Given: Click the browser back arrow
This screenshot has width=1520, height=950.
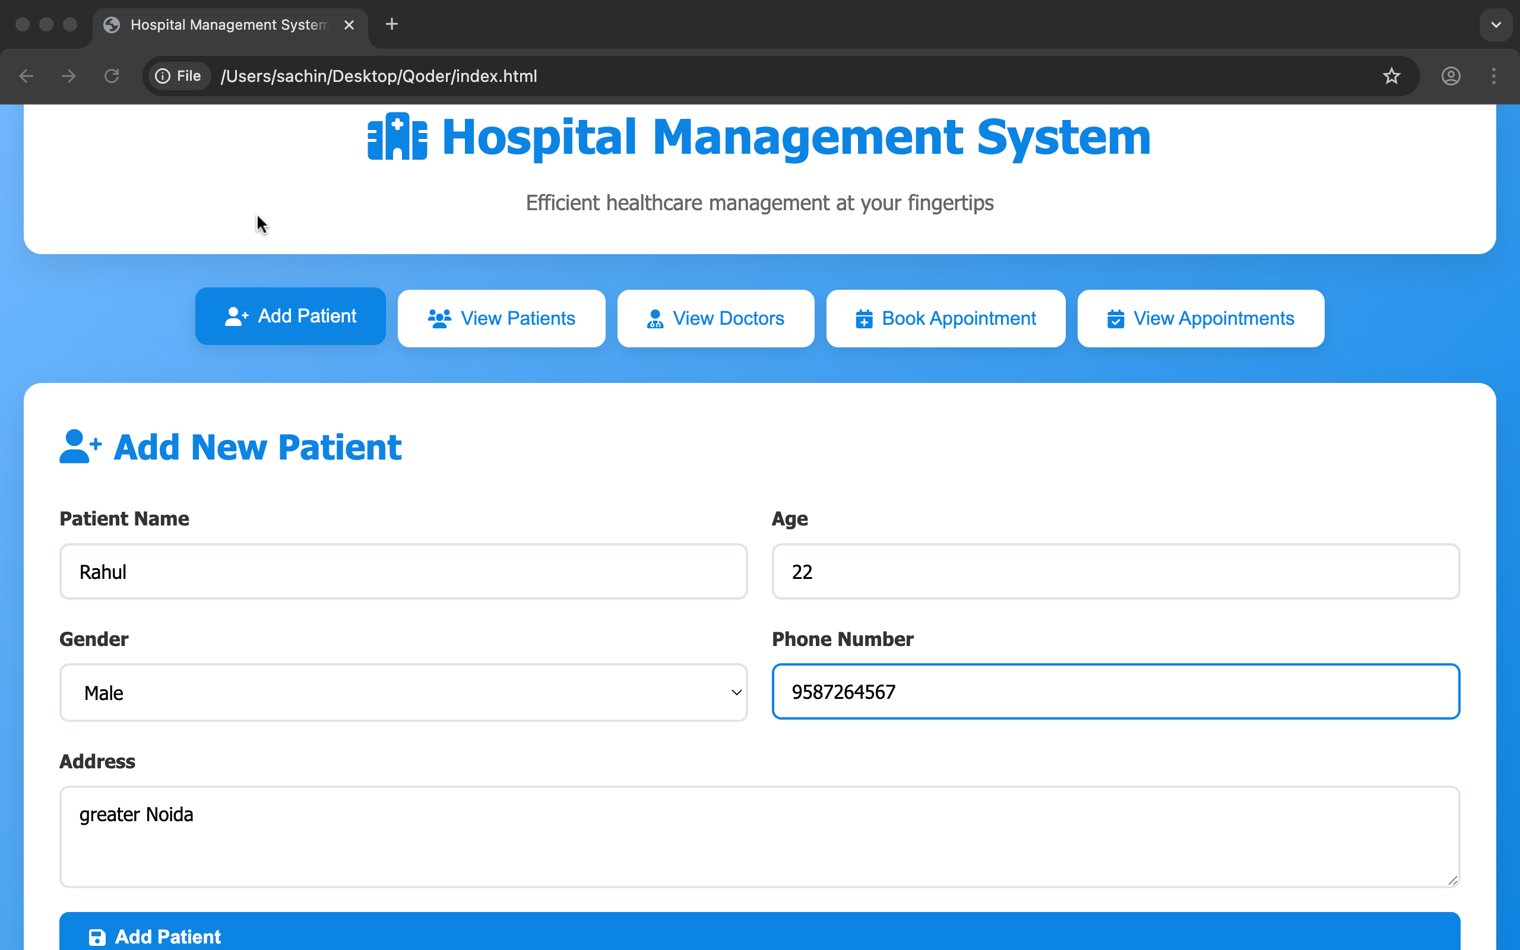Looking at the screenshot, I should click(26, 76).
